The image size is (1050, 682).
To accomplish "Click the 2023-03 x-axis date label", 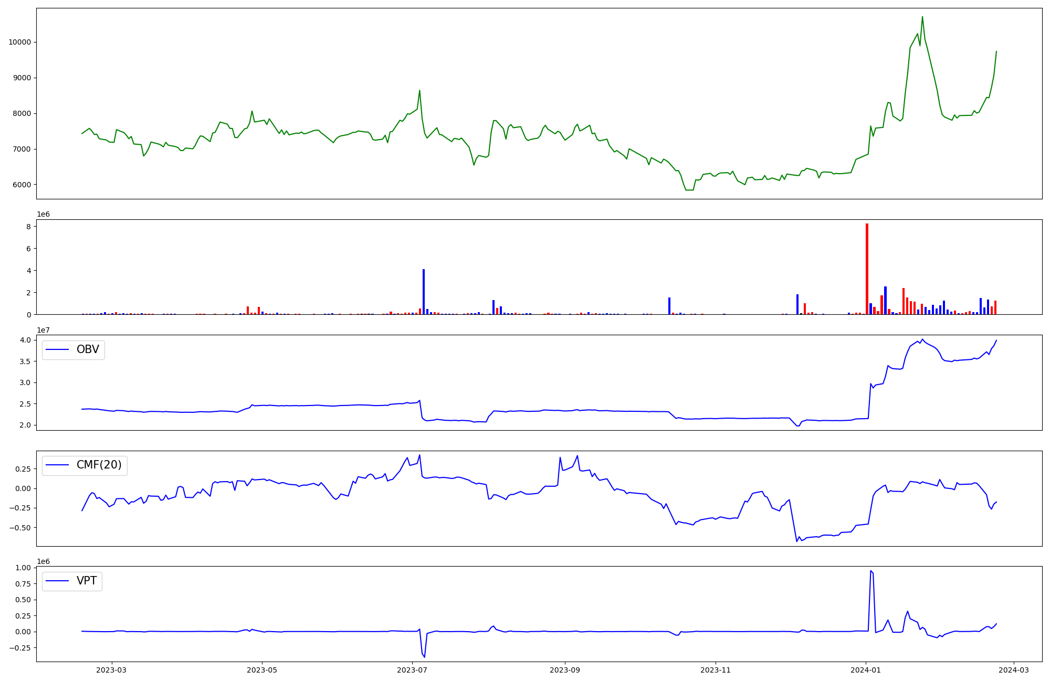I will pos(112,670).
